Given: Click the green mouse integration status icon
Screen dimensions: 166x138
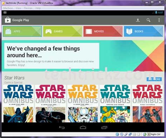Looking at the screenshot, I should [145, 134].
